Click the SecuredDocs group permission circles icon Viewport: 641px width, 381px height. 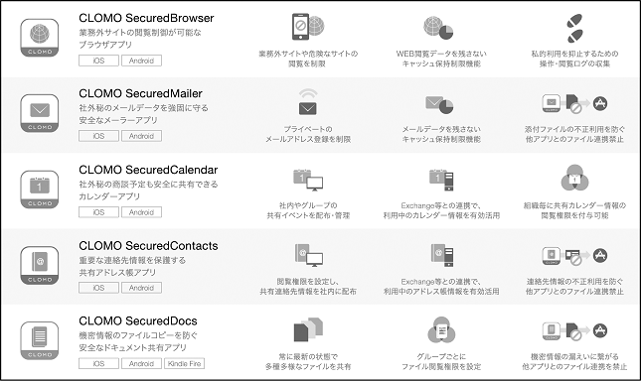coord(441,329)
